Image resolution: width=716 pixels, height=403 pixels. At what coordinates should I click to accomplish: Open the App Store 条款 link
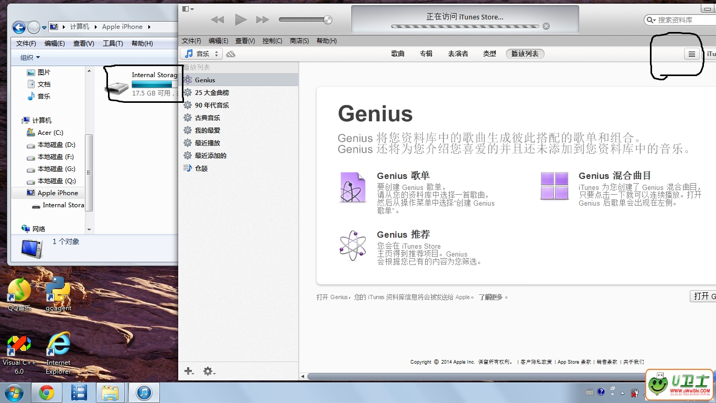pyautogui.click(x=574, y=362)
